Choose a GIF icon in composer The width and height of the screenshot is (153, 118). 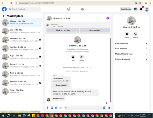click(x=61, y=108)
